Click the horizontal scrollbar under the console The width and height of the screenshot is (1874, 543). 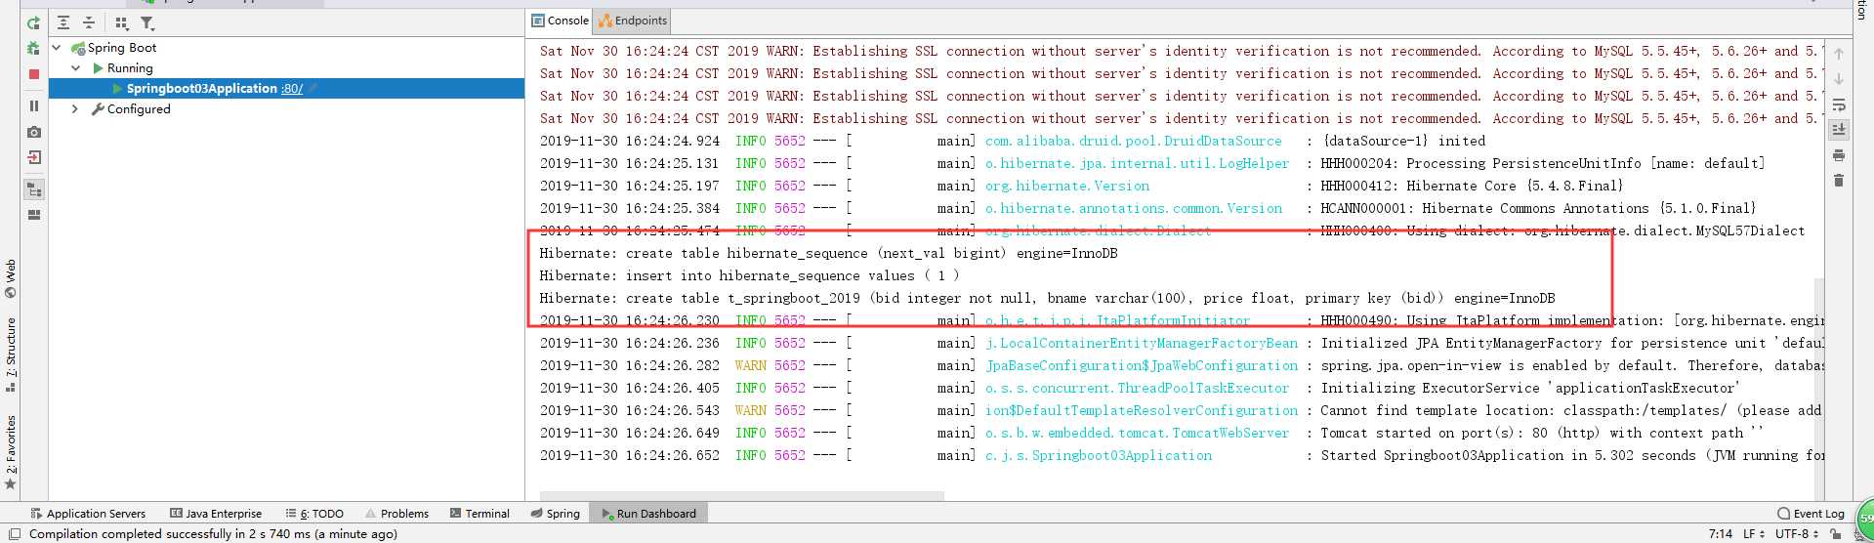(x=742, y=495)
